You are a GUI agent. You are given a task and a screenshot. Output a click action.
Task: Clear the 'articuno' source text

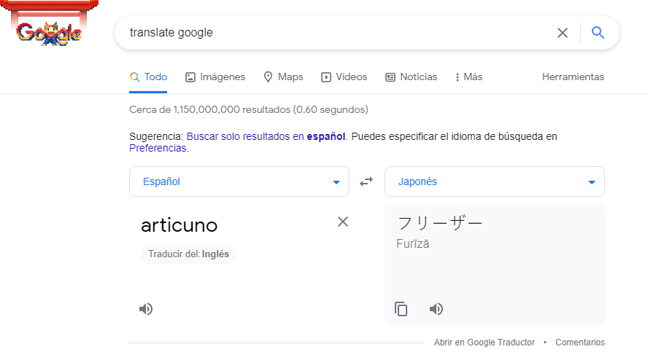point(343,222)
